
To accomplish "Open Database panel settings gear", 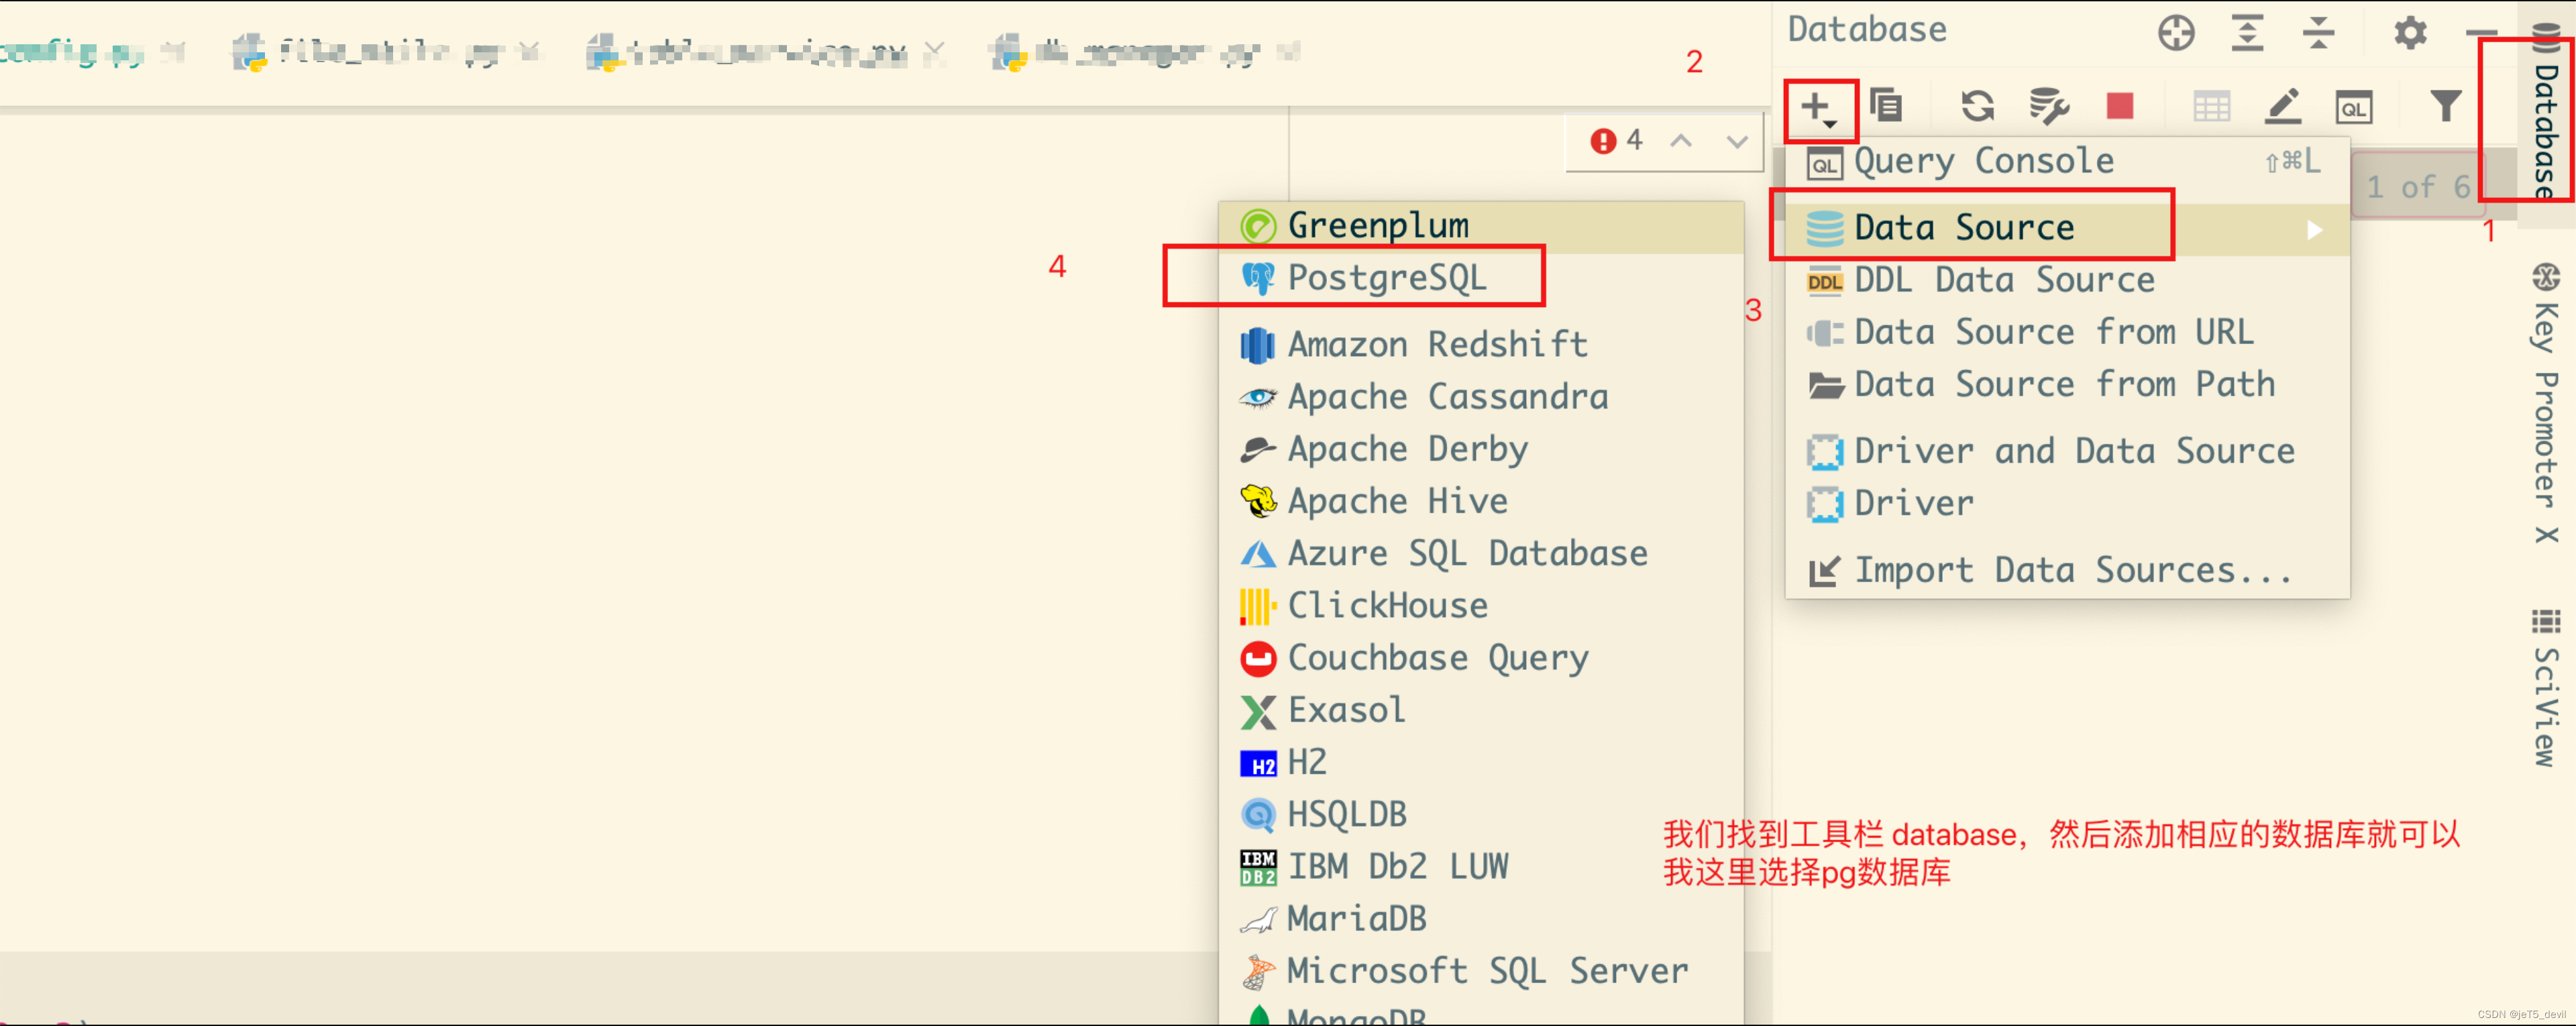I will click(x=2410, y=33).
